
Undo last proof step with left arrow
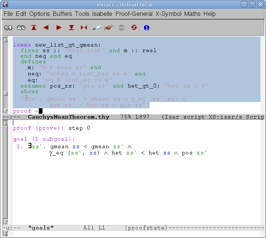(46, 28)
